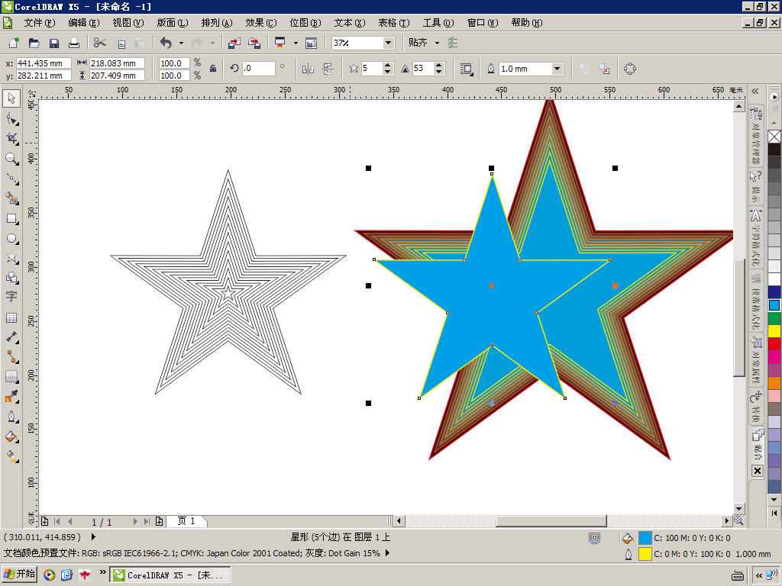Go to next page arrow
Image resolution: width=782 pixels, height=586 pixels.
(134, 521)
